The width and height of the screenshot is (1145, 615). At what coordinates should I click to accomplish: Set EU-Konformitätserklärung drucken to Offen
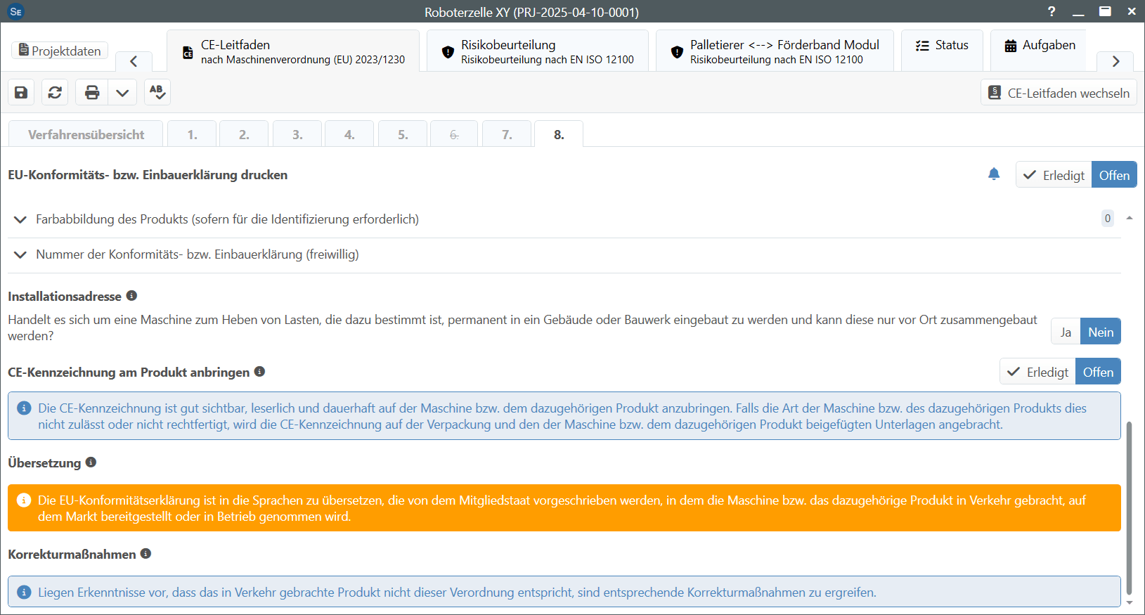pos(1114,175)
